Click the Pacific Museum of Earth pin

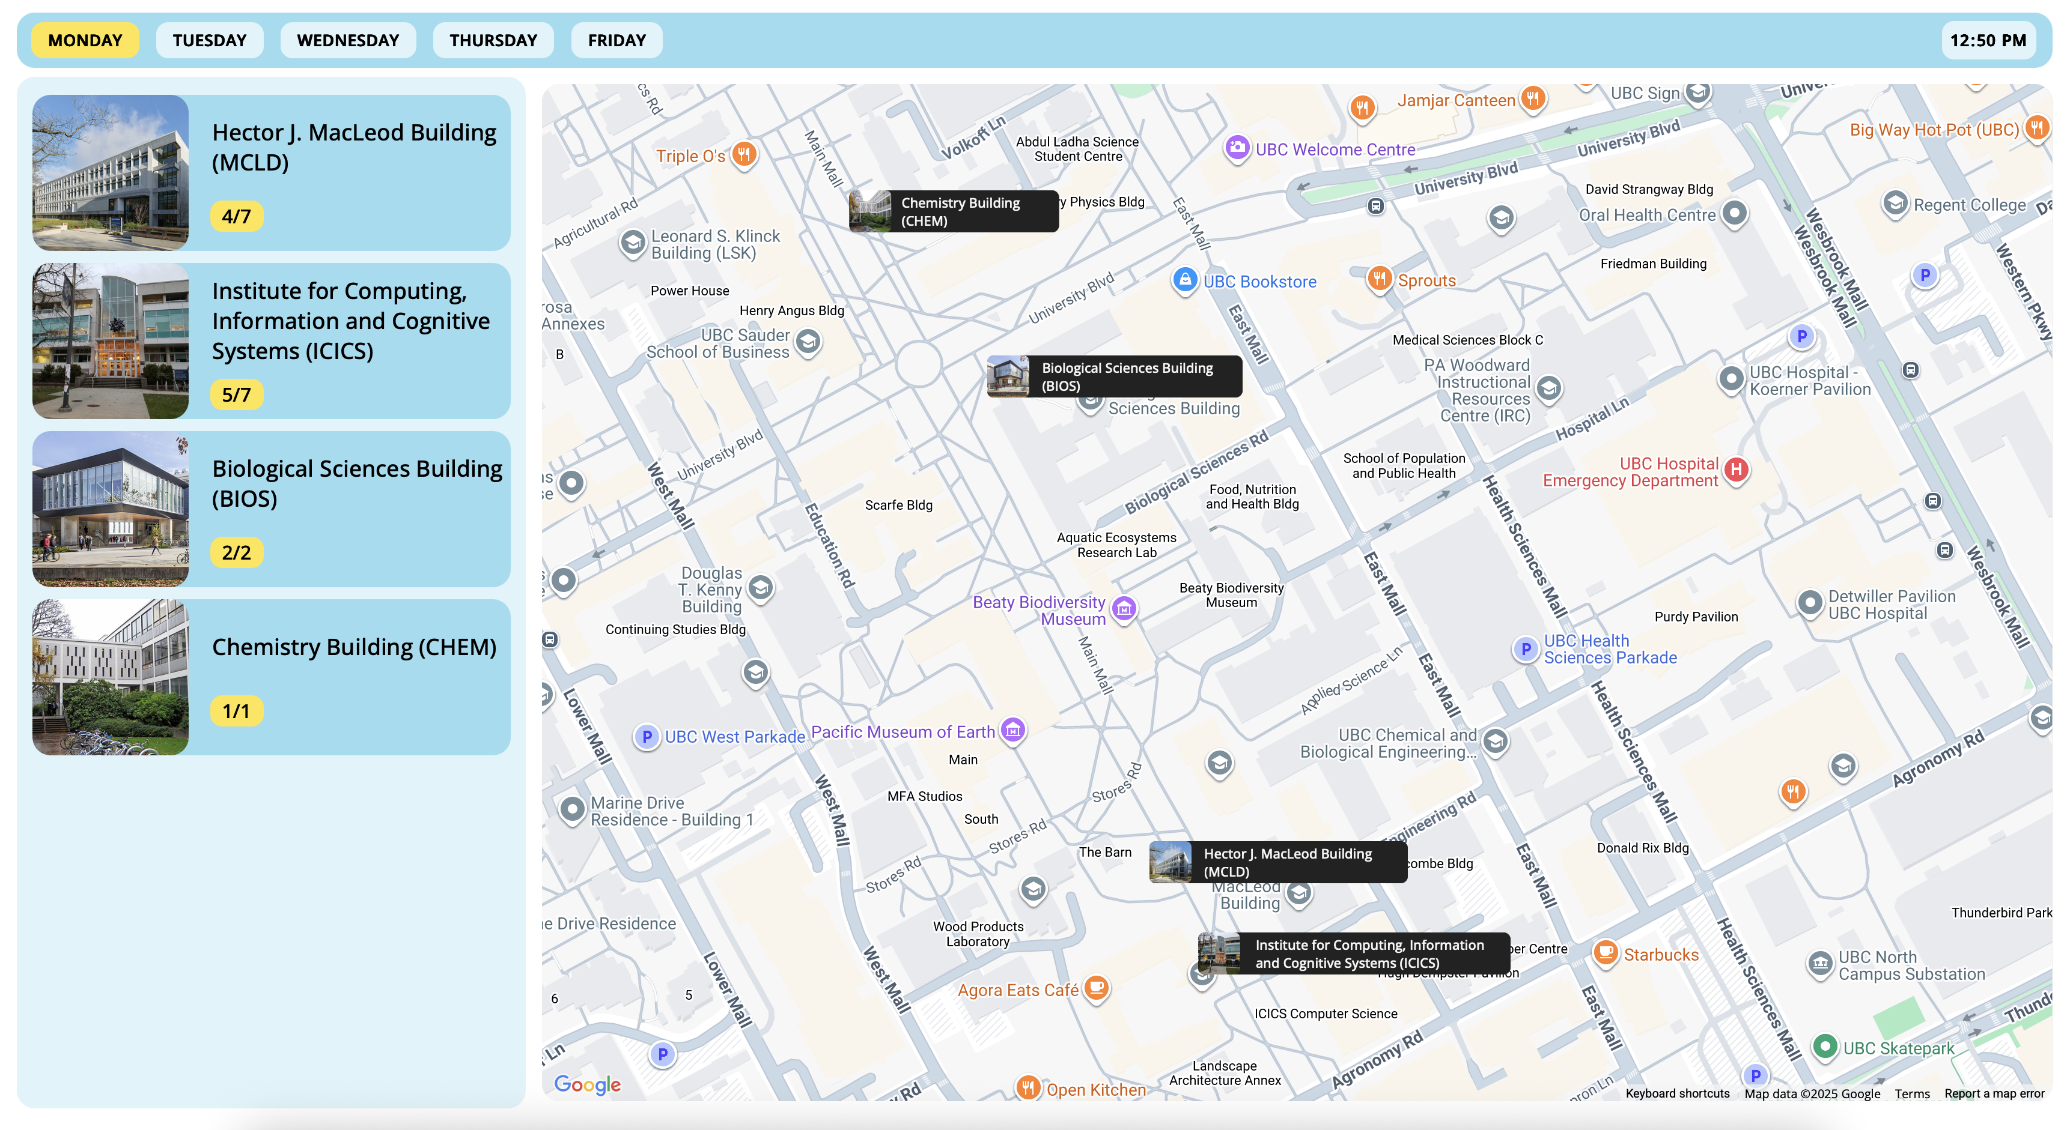tap(1014, 730)
